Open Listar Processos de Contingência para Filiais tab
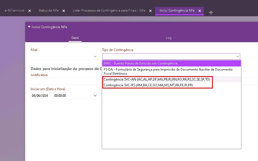This screenshot has height=161, width=258. [109, 10]
